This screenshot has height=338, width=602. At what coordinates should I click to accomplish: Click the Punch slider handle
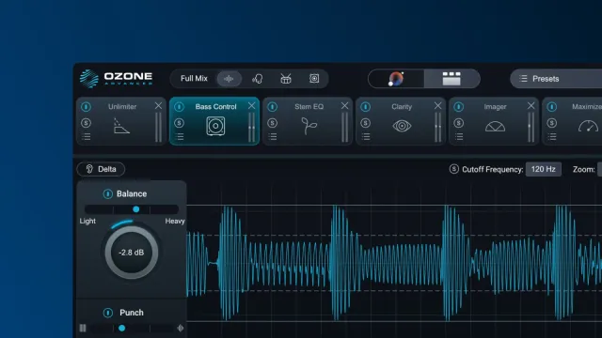pyautogui.click(x=121, y=328)
